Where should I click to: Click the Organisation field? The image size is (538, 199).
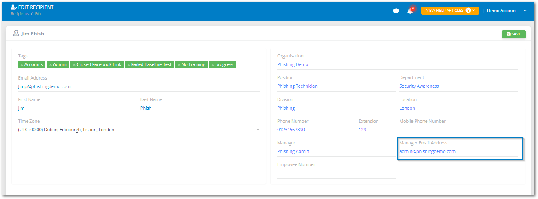398,64
